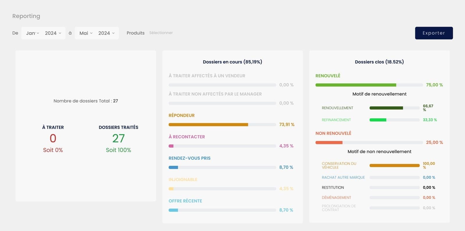This screenshot has width=465, height=231.
Task: Click the Répondeur progress bar
Action: tap(222, 124)
